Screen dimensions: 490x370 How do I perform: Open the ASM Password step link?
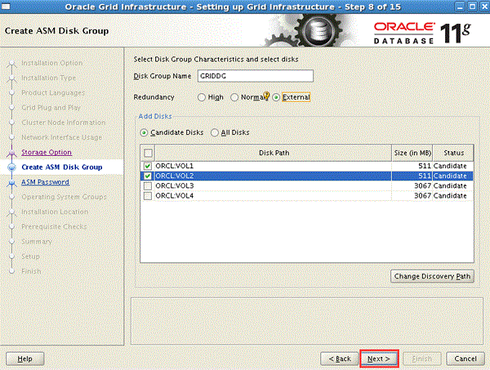45,182
